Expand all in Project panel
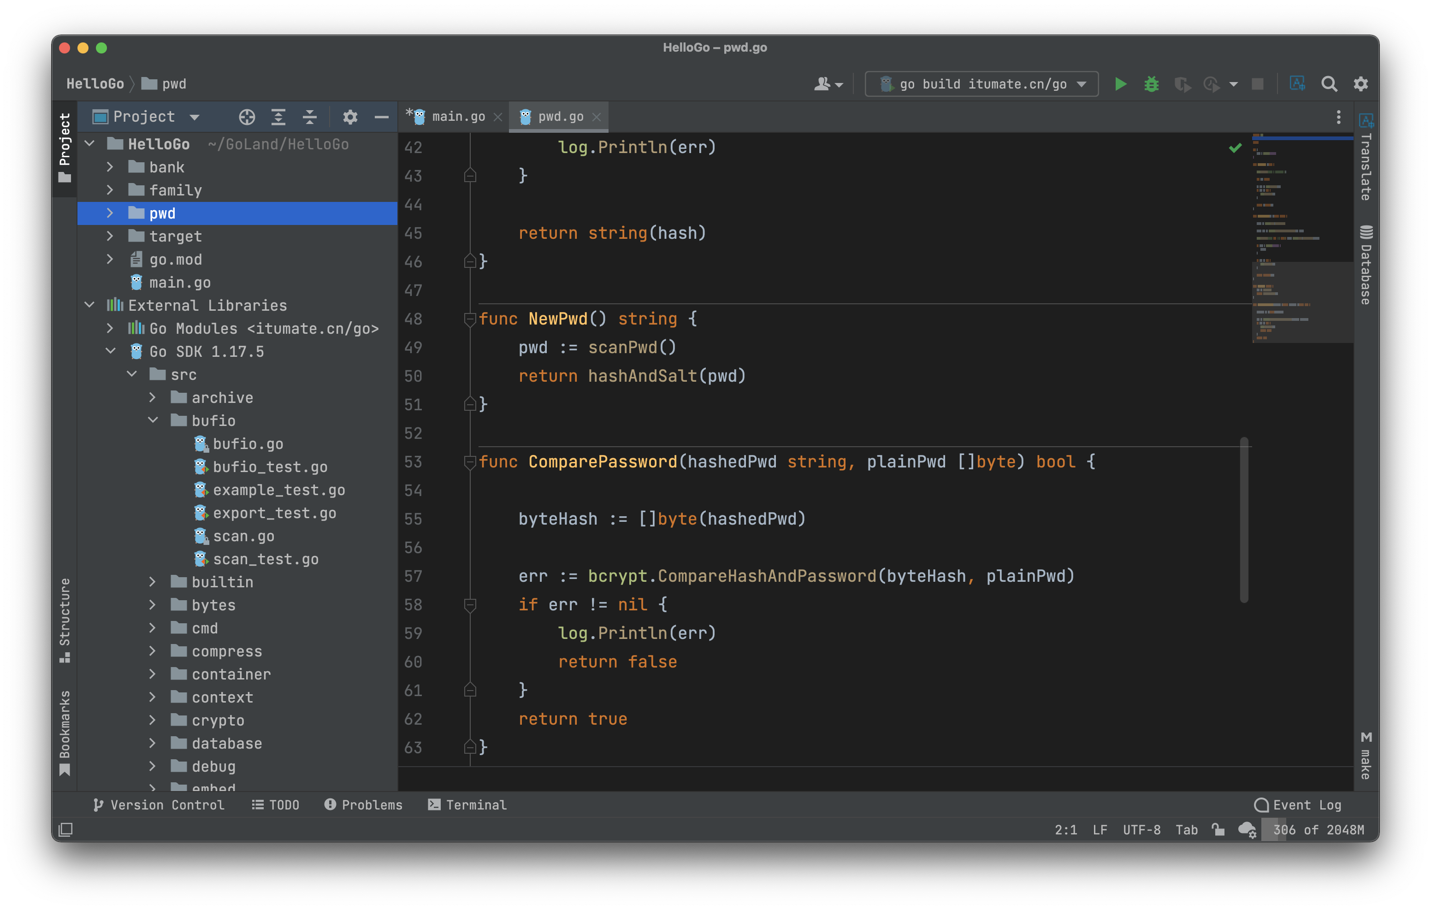 [x=278, y=117]
